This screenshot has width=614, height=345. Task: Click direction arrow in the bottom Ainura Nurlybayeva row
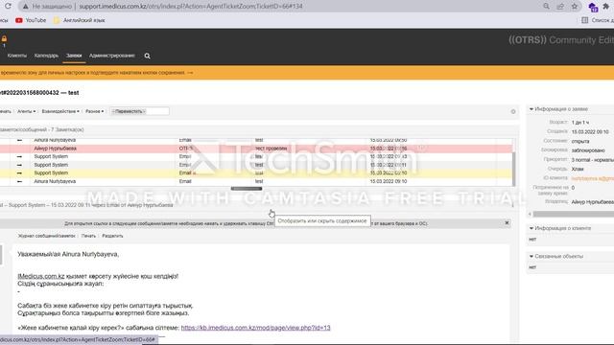click(19, 181)
